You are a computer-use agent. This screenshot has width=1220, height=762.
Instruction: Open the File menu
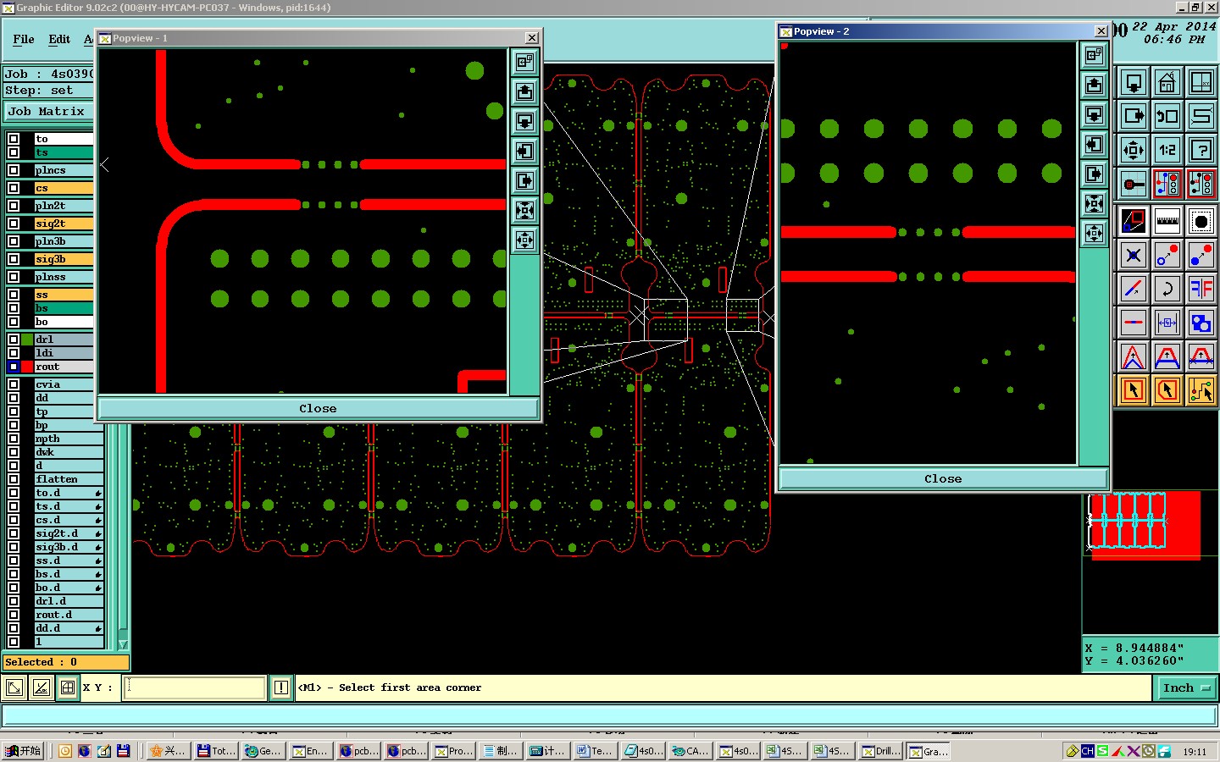[x=24, y=39]
